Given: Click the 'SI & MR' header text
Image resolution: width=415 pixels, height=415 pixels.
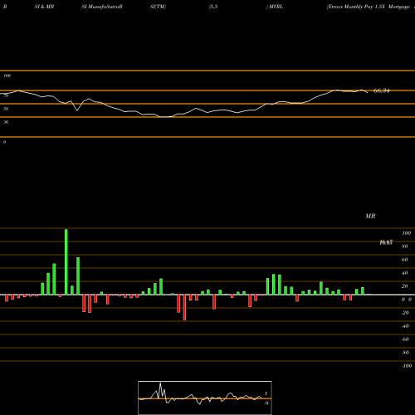Looking at the screenshot, I should click(44, 7).
